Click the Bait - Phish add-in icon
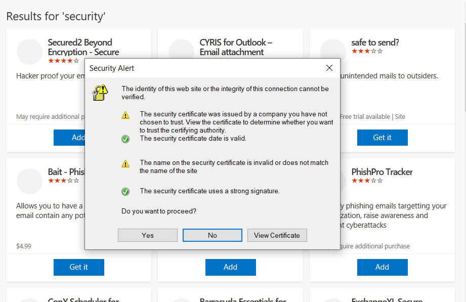Image resolution: width=466 pixels, height=302 pixels. click(29, 181)
